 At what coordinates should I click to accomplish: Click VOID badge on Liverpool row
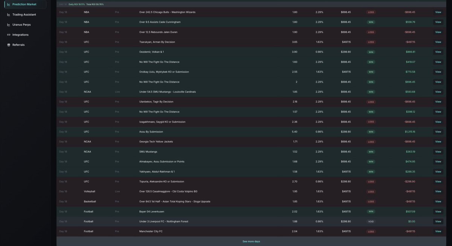pyautogui.click(x=371, y=222)
